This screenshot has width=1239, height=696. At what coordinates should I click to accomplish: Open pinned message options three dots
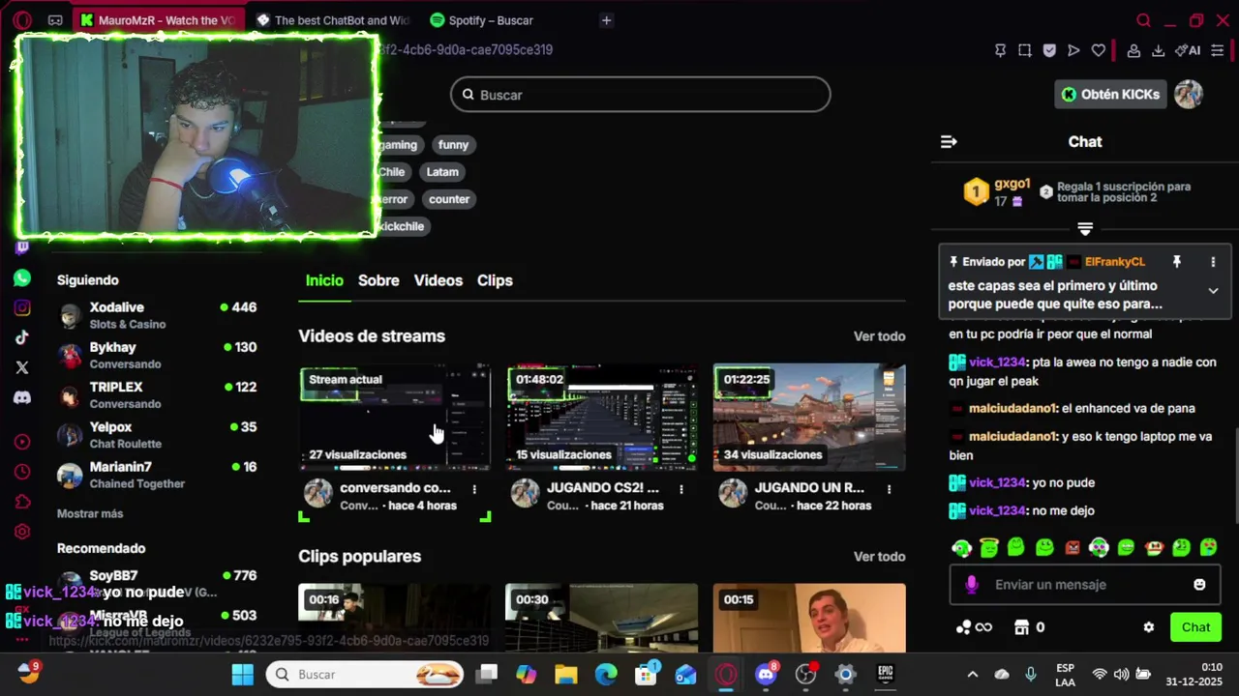(x=1213, y=262)
